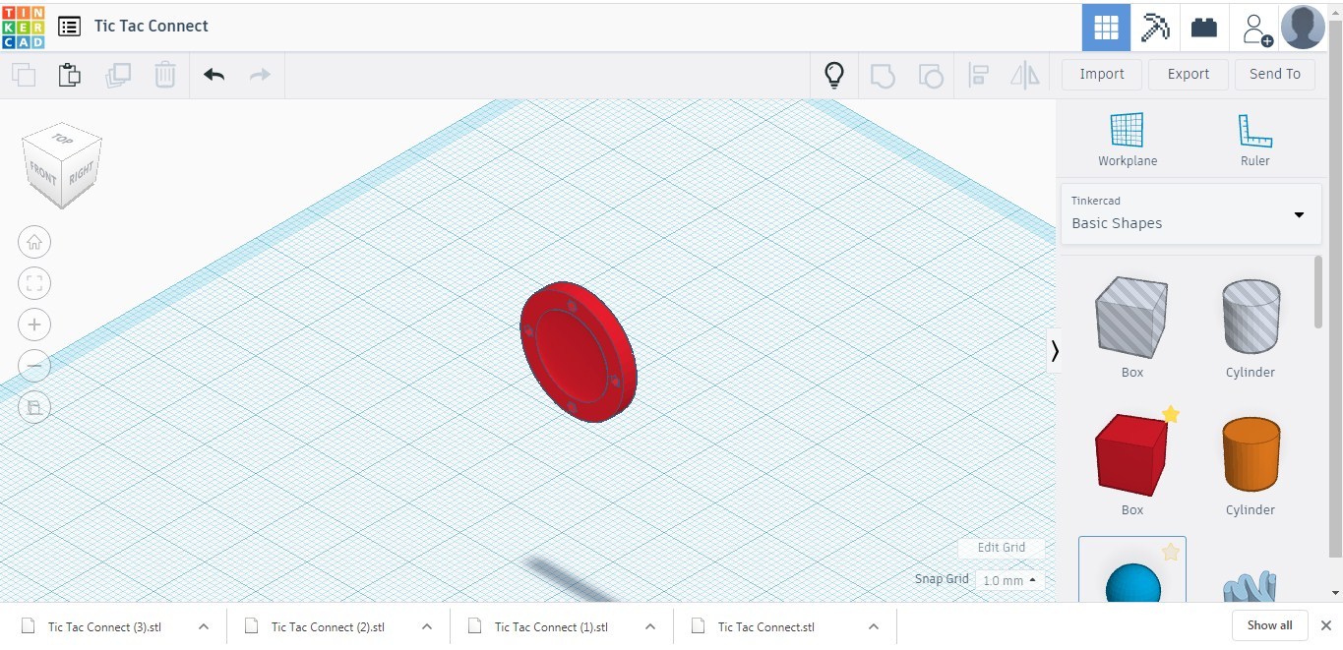This screenshot has height=650, width=1343.
Task: Collapse the shapes panel with the chevron
Action: [1055, 350]
